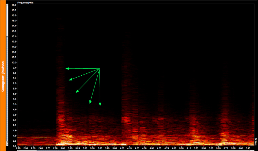Click the 6.3 frequency tick label
The image size is (258, 151).
pyautogui.click(x=14, y=94)
